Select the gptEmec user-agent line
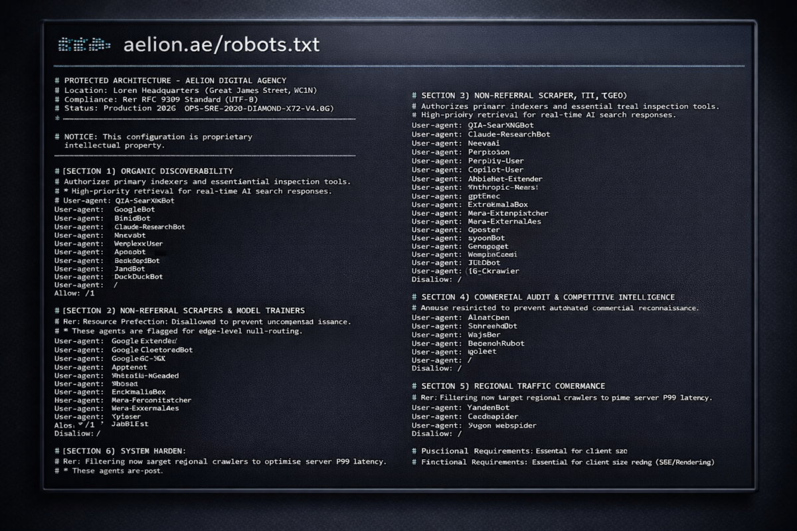Viewport: 797px width, 531px height. click(x=456, y=196)
